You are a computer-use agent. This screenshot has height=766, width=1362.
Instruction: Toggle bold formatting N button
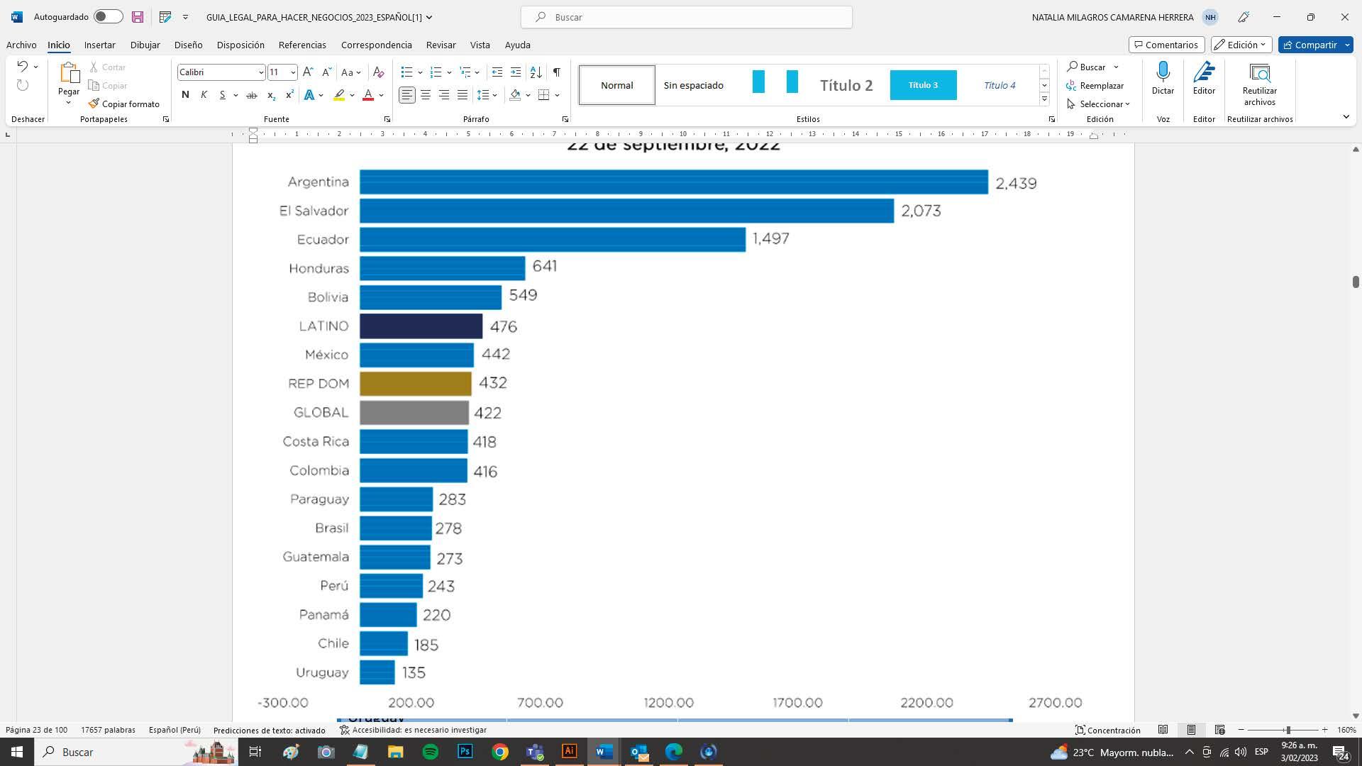(185, 95)
